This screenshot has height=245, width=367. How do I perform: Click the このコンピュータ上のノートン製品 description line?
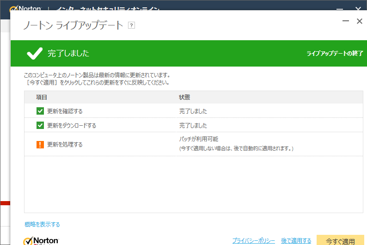(x=97, y=75)
